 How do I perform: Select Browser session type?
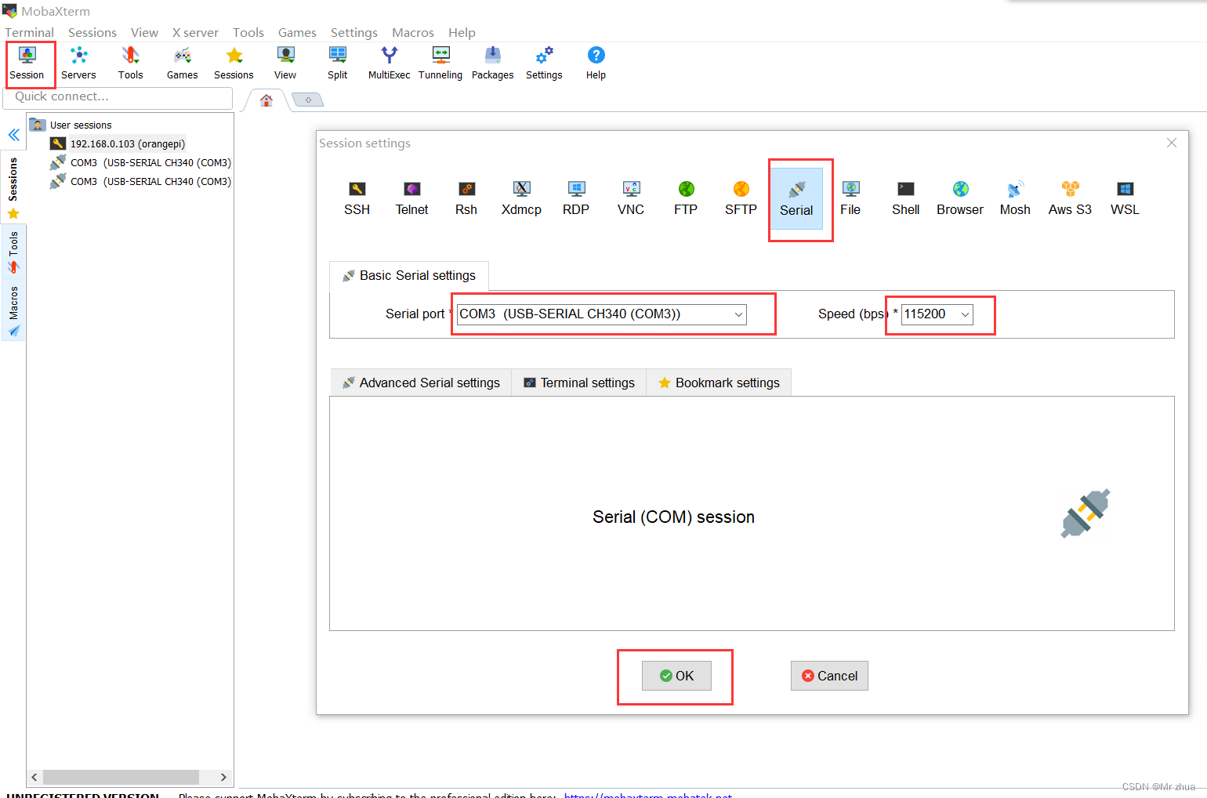click(960, 198)
